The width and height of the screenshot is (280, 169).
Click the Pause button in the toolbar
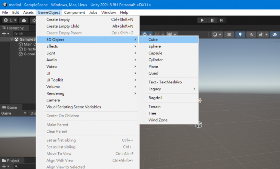click(212, 20)
